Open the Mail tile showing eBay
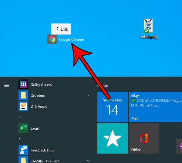The height and width of the screenshot is (163, 182). coord(155,107)
